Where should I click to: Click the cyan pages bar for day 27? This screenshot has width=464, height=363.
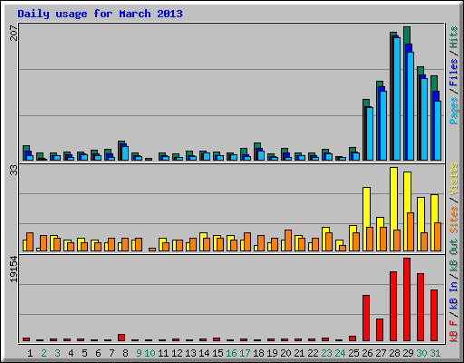tap(383, 125)
